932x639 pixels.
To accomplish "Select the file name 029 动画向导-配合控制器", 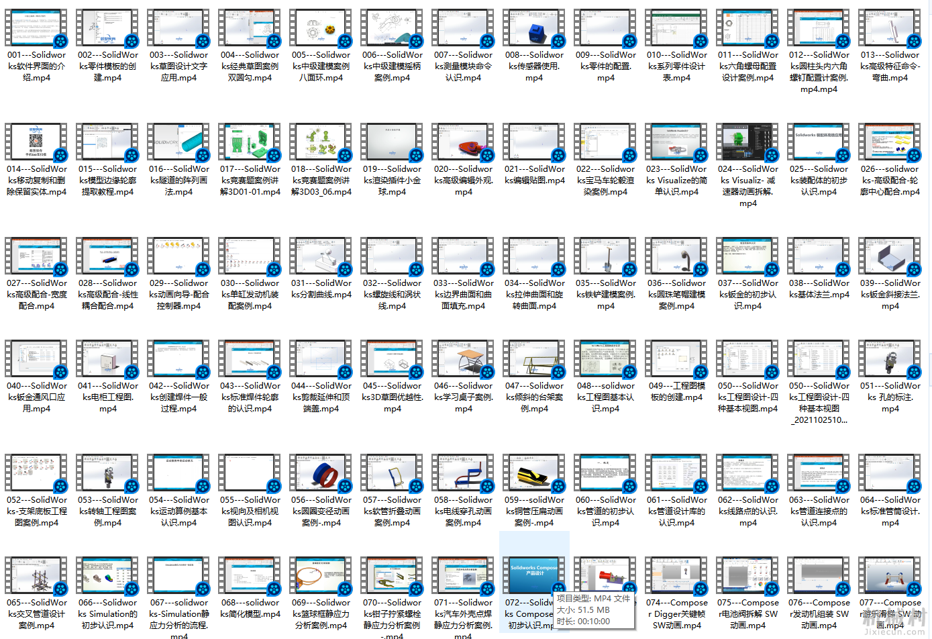I will coord(178,295).
